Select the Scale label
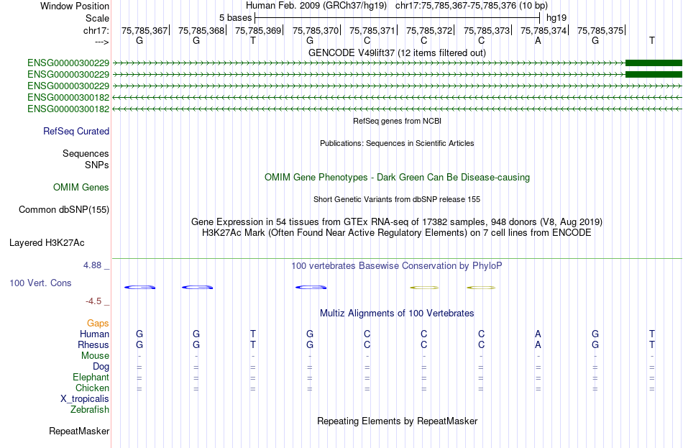 point(97,18)
